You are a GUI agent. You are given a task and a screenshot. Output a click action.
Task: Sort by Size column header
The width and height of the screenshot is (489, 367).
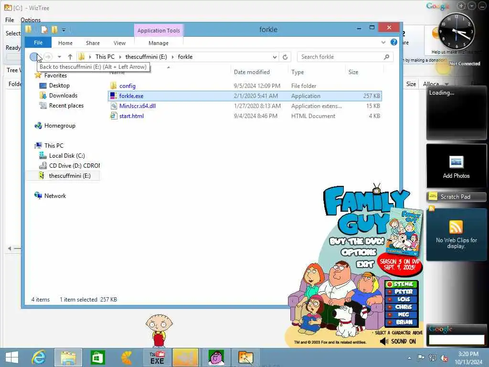353,72
